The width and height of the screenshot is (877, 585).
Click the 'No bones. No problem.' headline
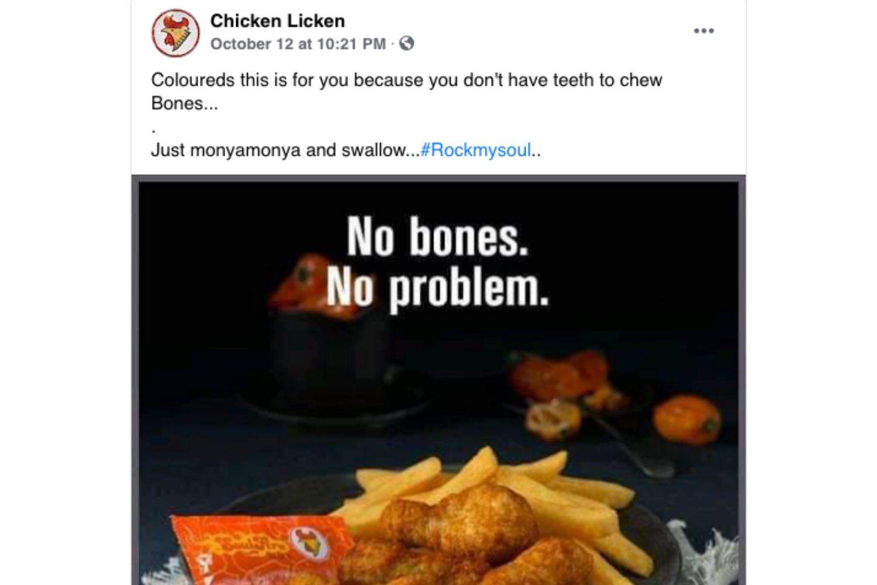(x=437, y=262)
